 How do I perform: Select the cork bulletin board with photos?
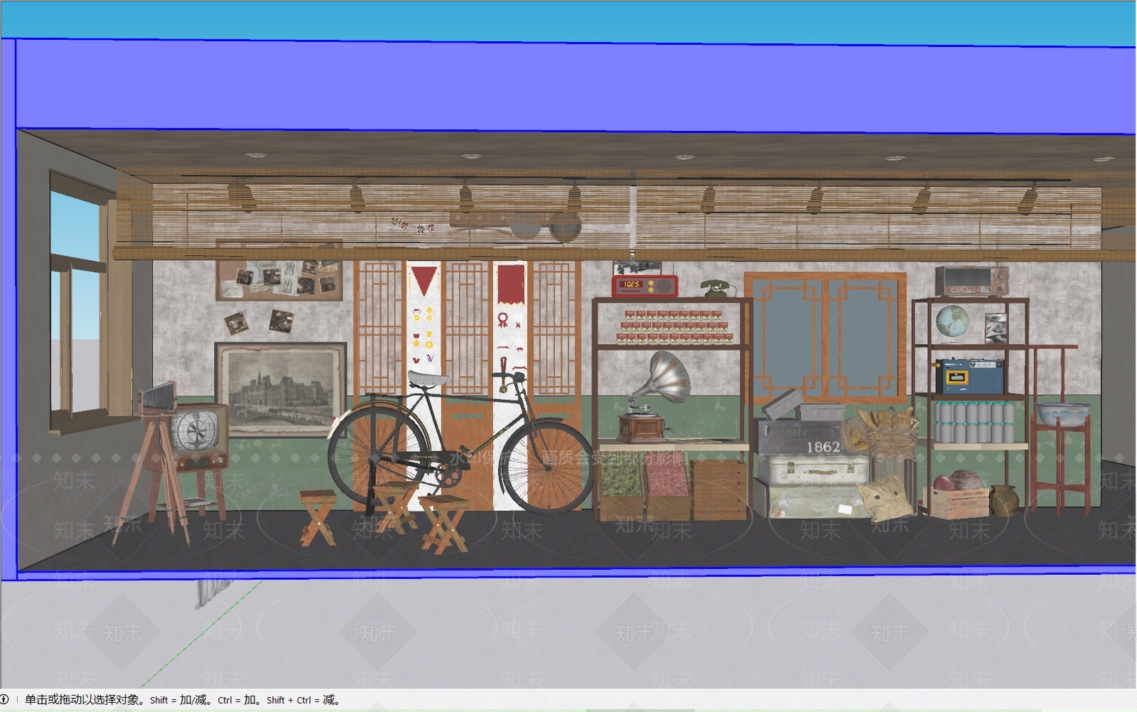279,280
